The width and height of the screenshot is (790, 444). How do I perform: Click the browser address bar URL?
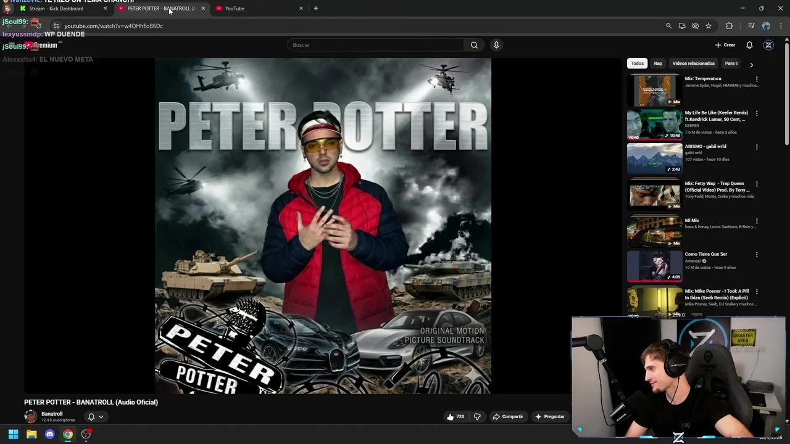point(114,26)
